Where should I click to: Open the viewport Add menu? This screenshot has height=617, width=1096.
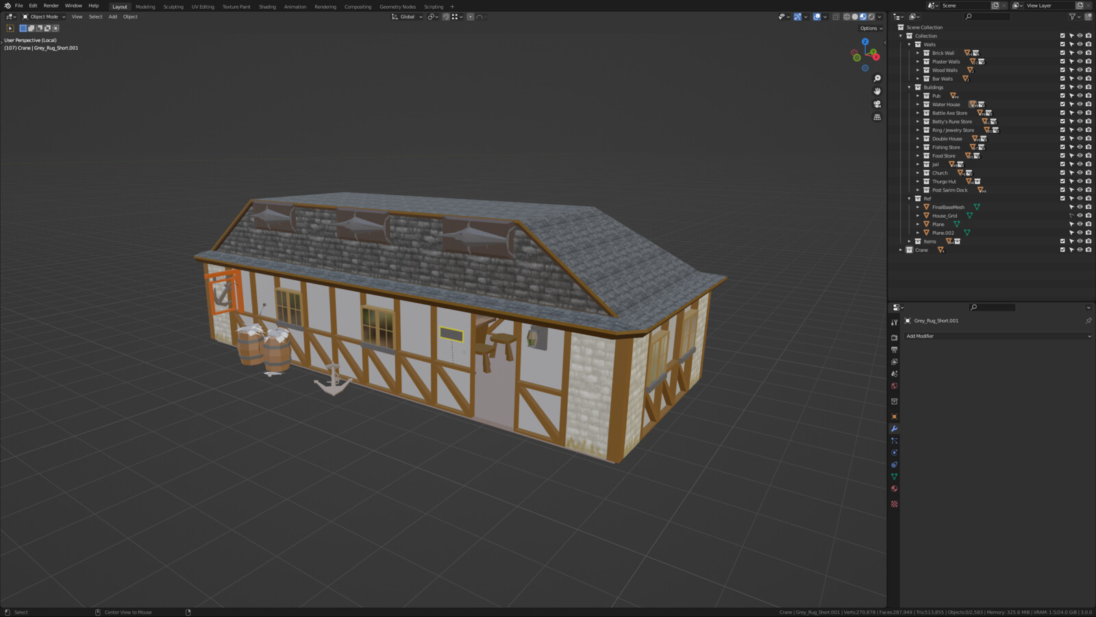click(113, 16)
